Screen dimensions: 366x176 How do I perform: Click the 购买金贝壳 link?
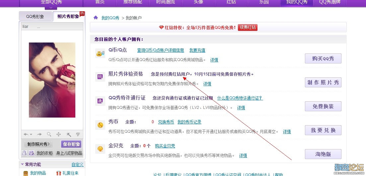[165, 146]
